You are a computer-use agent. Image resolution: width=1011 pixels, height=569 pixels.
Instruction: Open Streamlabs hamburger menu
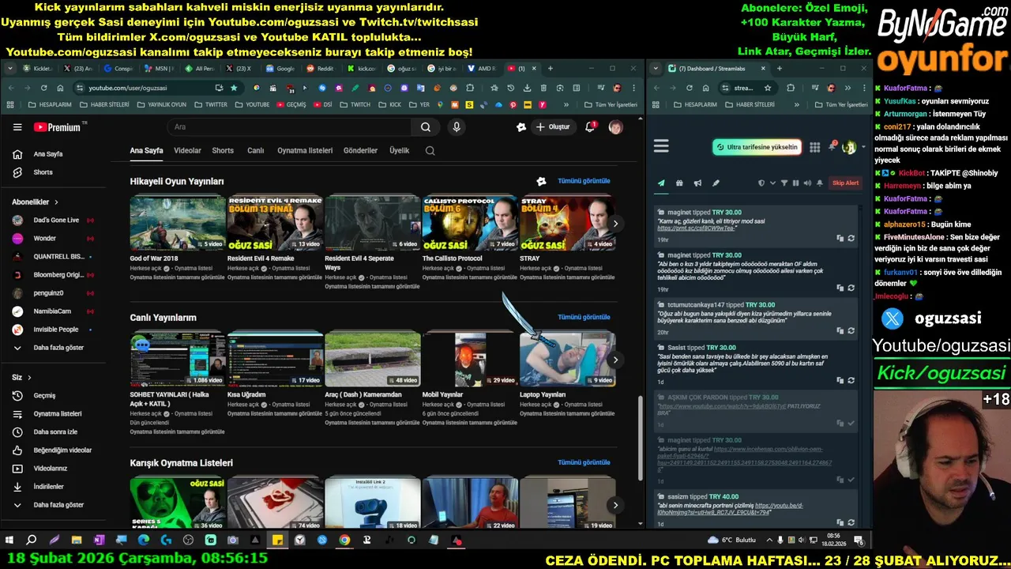point(661,146)
